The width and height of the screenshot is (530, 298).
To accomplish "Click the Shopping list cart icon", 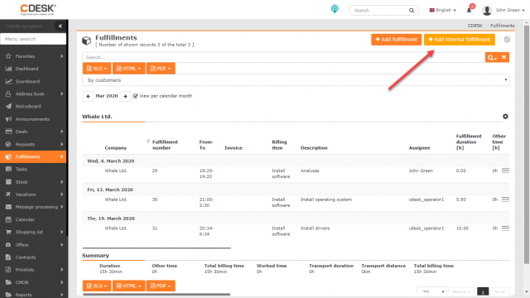I will [8, 232].
